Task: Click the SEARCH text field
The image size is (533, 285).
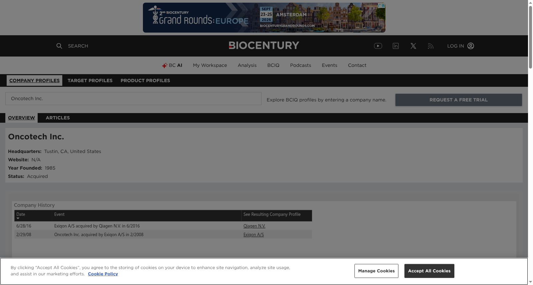Action: 78,46
